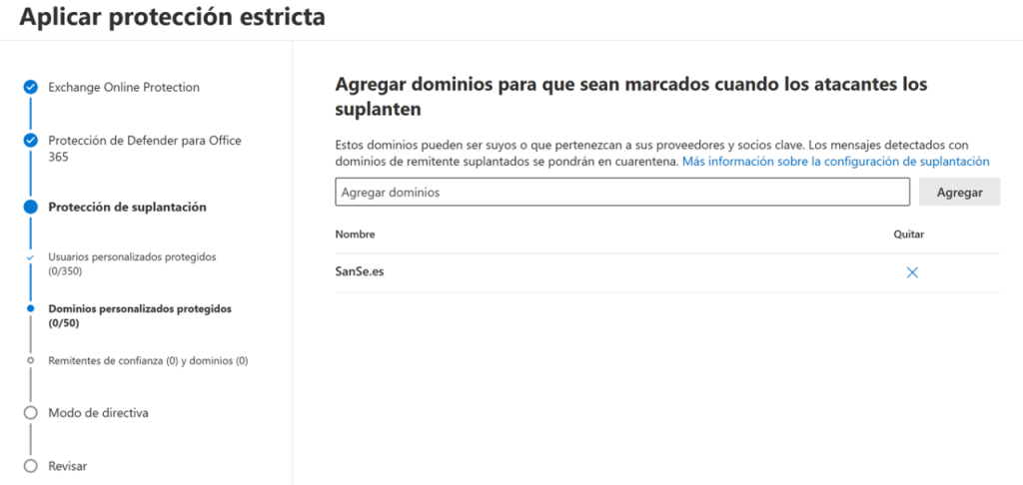The height and width of the screenshot is (485, 1023).
Task: Click the Revisar step empty circle
Action: tap(31, 466)
